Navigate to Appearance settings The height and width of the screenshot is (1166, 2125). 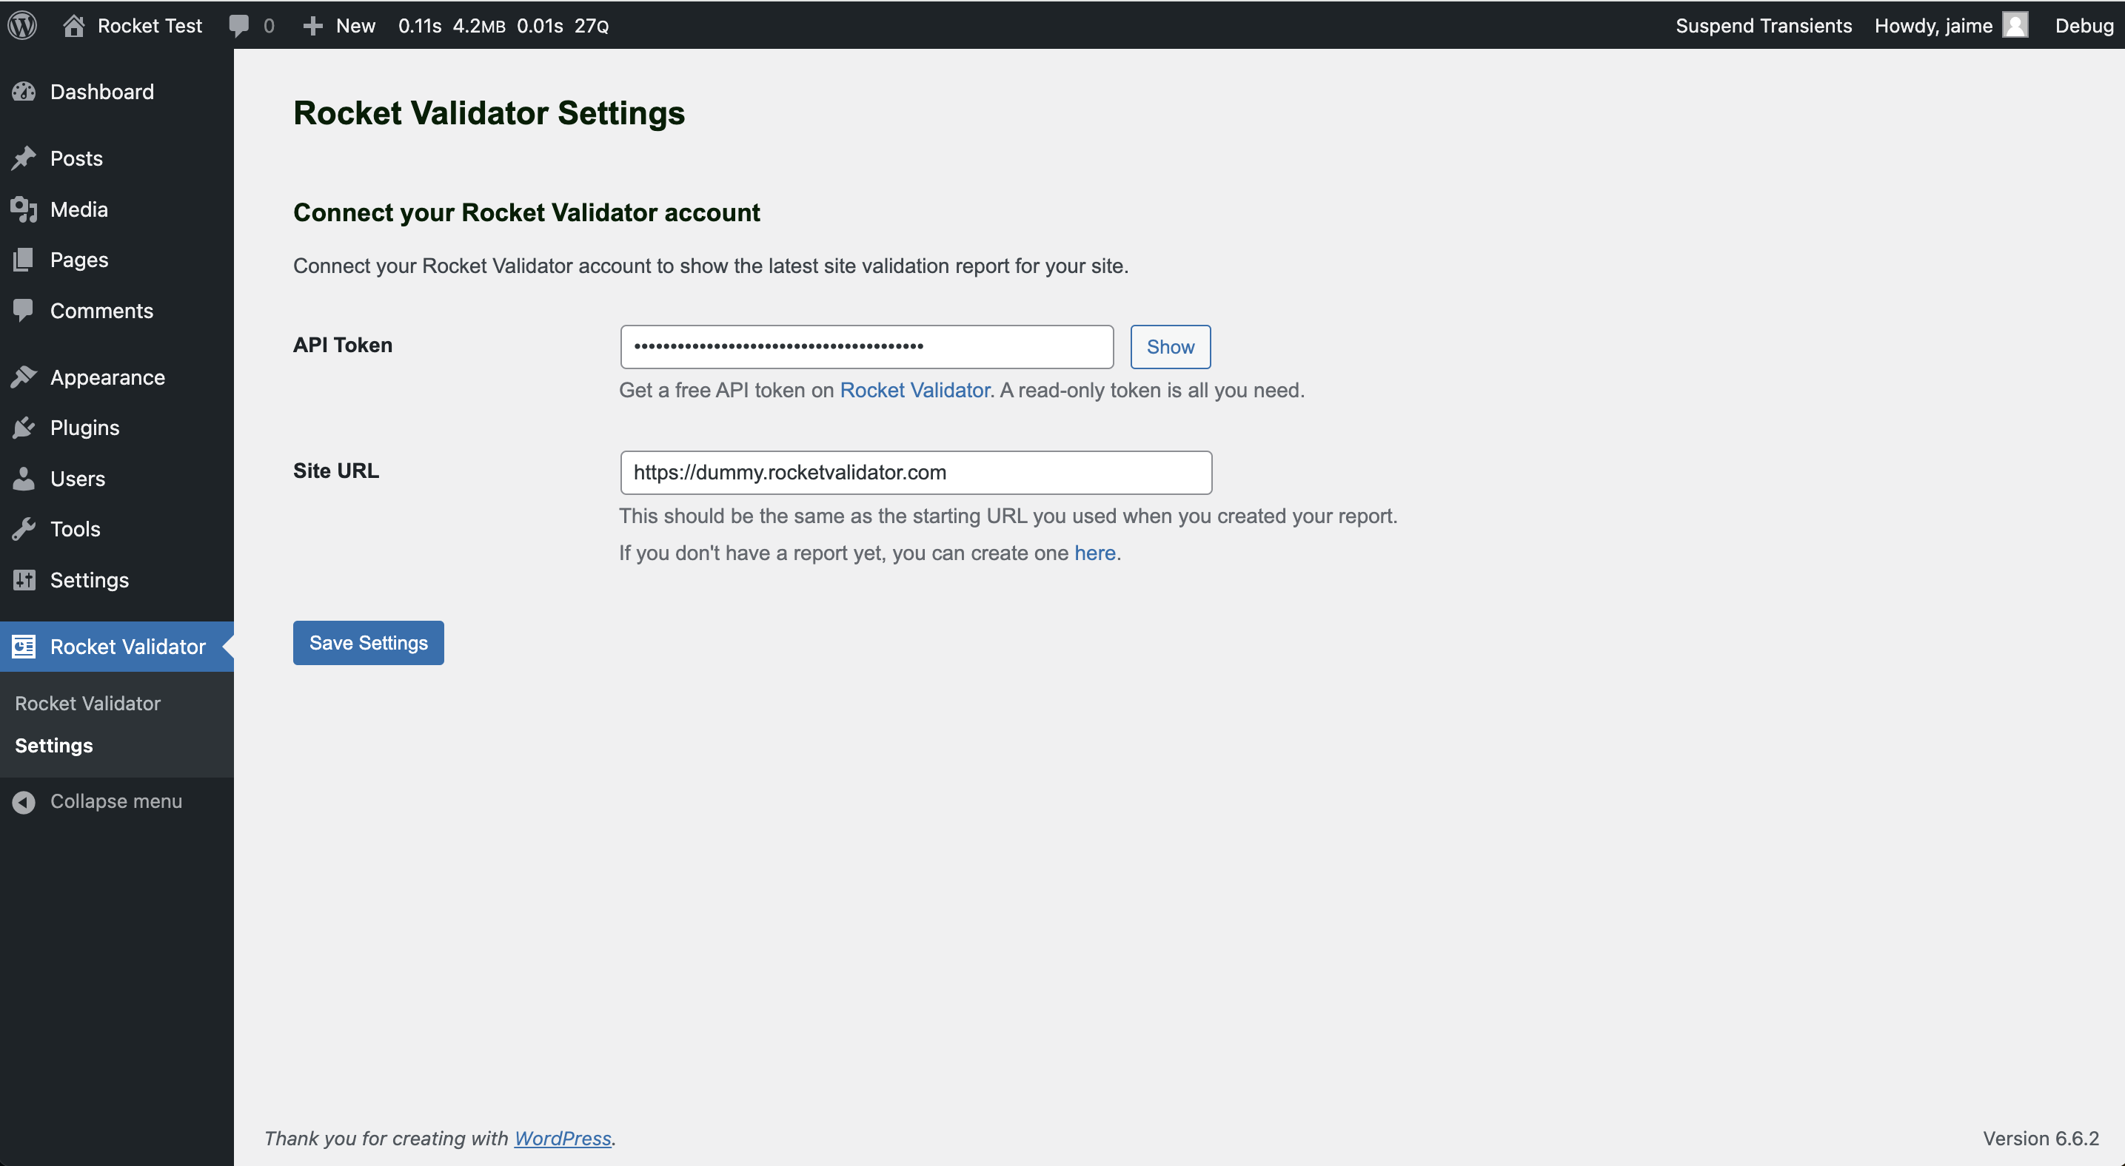(107, 377)
